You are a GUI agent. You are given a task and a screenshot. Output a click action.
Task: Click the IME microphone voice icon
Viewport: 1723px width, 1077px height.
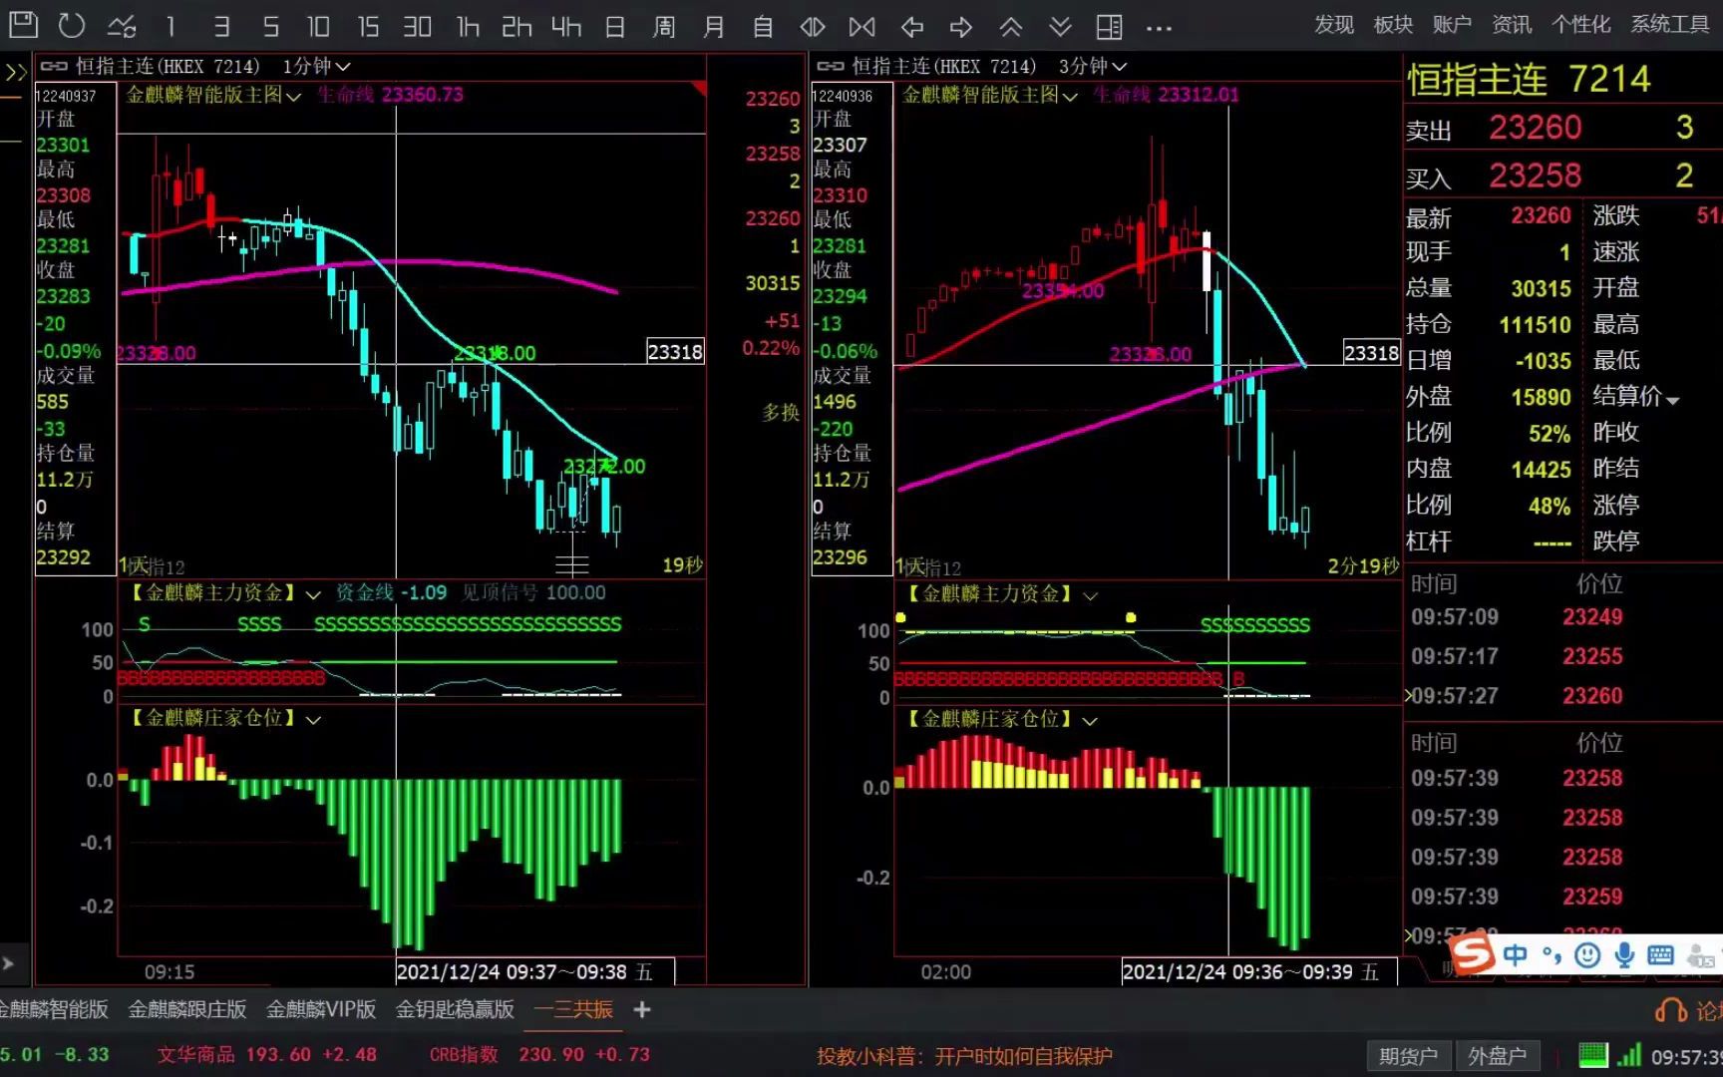[1624, 955]
